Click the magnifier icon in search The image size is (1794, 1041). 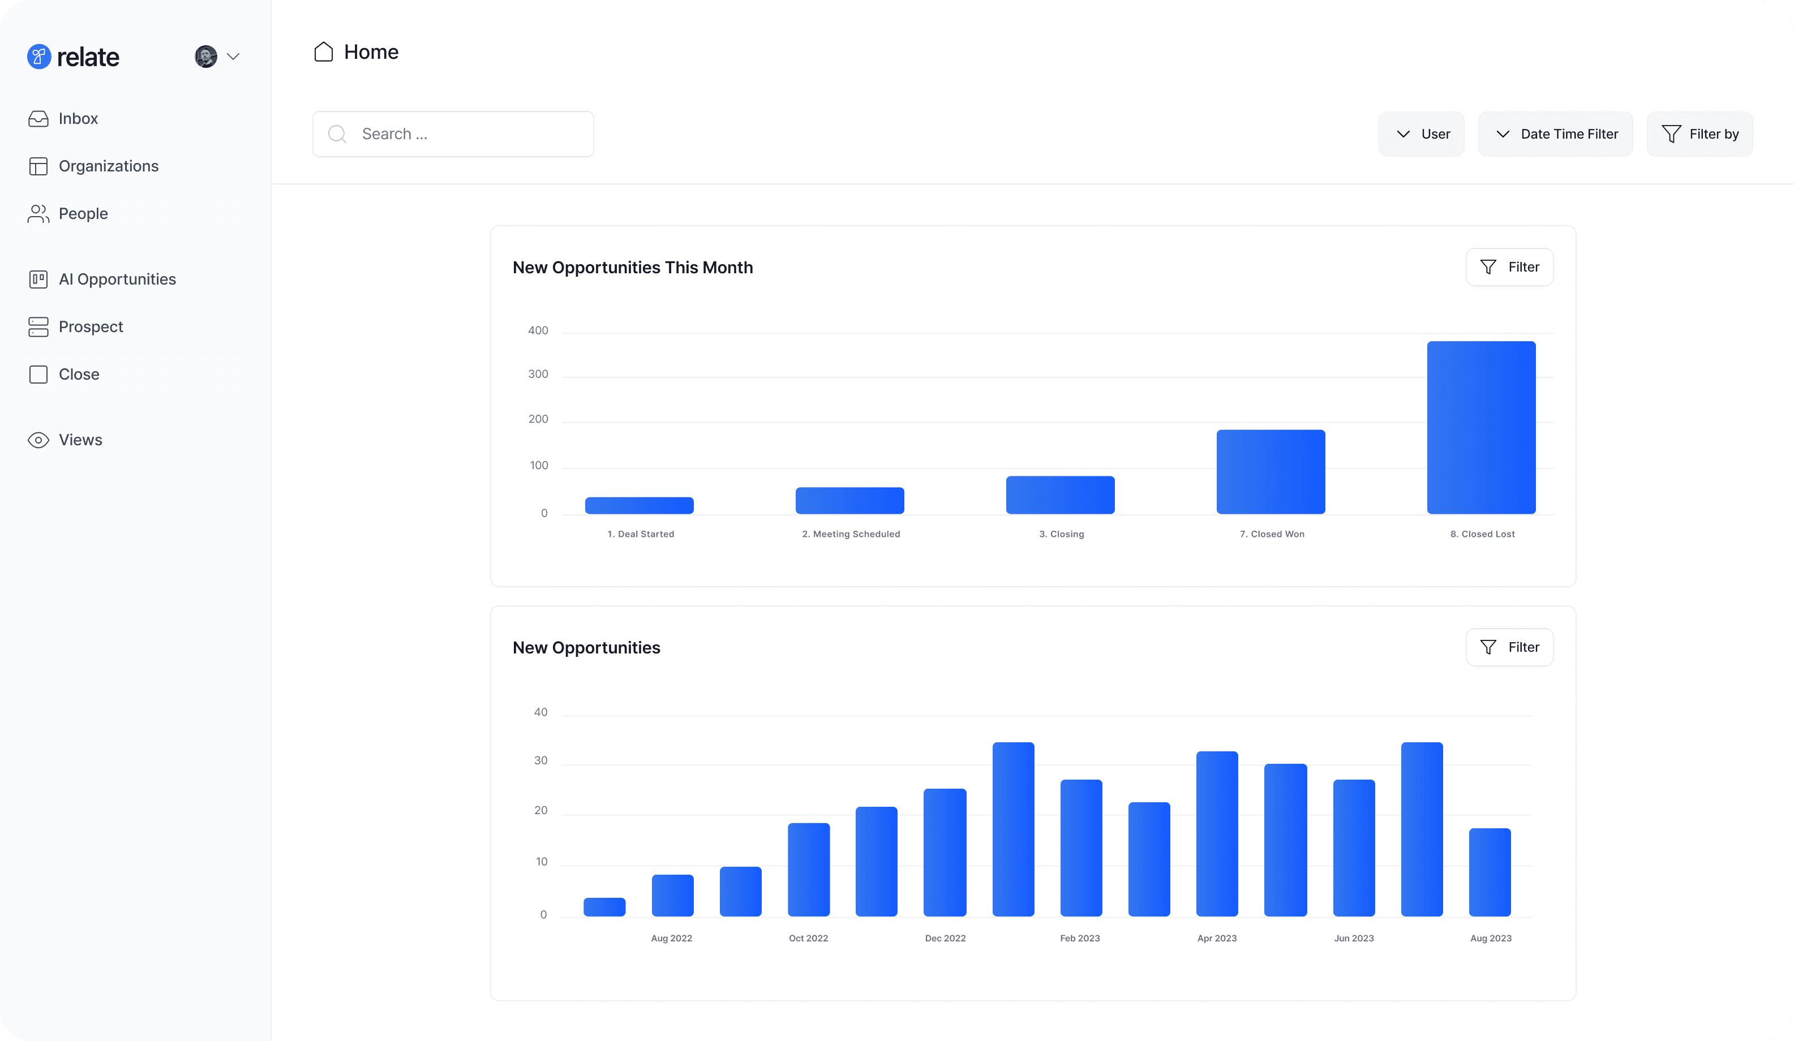(x=337, y=134)
